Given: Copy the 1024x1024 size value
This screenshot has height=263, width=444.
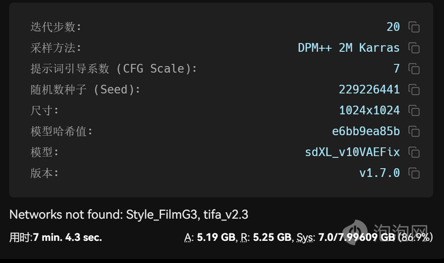Looking at the screenshot, I should pyautogui.click(x=414, y=111).
